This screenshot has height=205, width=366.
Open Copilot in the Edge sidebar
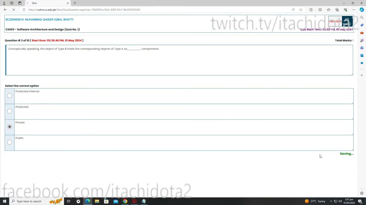pos(362,10)
